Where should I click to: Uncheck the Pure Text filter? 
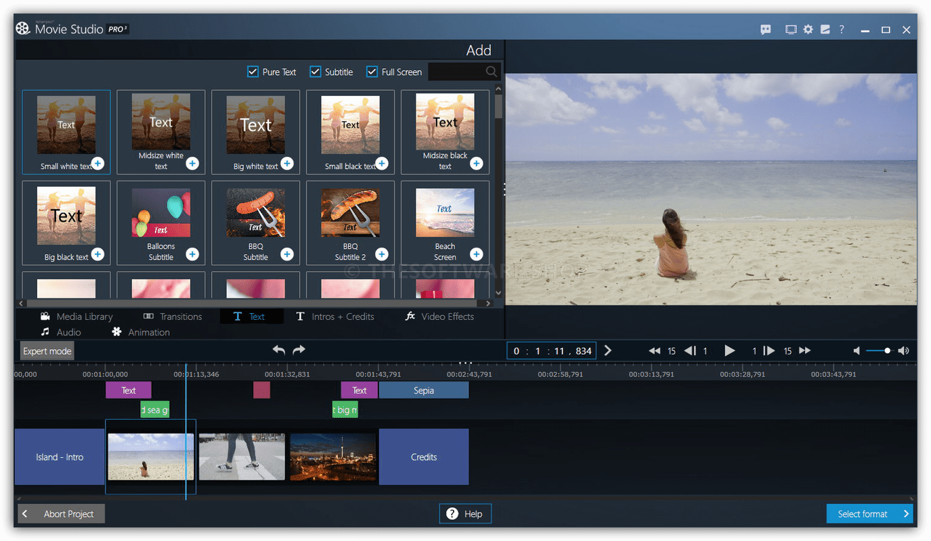[x=253, y=71]
